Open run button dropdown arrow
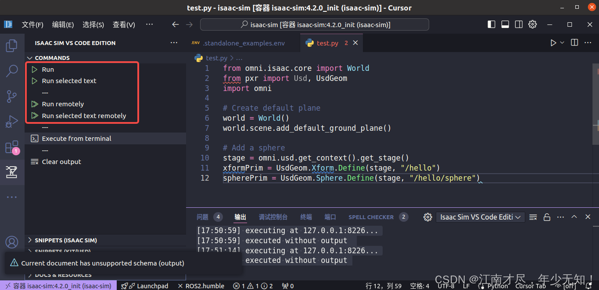Viewport: 599px width, 290px height. tap(562, 43)
